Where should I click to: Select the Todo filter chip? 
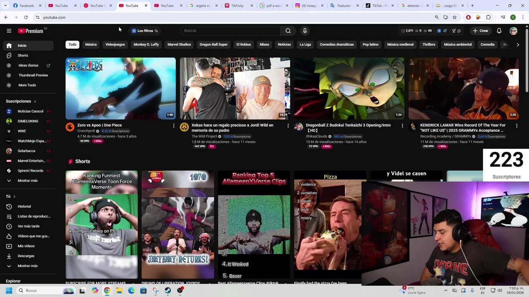click(x=72, y=45)
